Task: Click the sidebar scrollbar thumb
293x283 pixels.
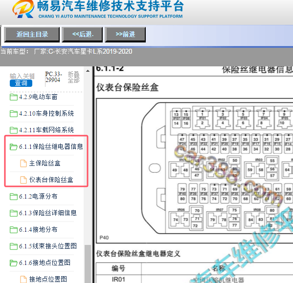Action: pos(88,264)
